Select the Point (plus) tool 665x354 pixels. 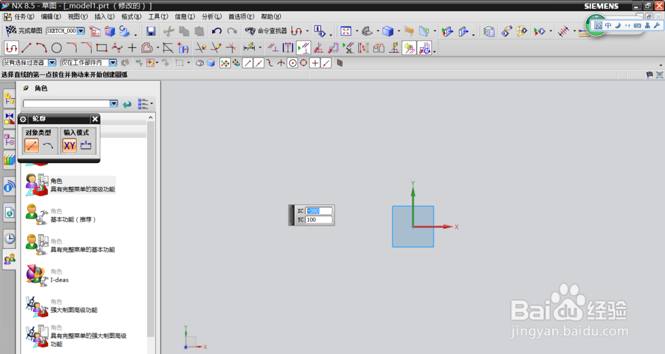132,48
